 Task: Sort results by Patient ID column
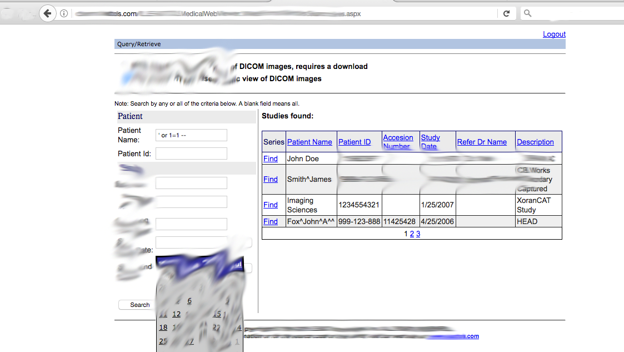(x=354, y=142)
